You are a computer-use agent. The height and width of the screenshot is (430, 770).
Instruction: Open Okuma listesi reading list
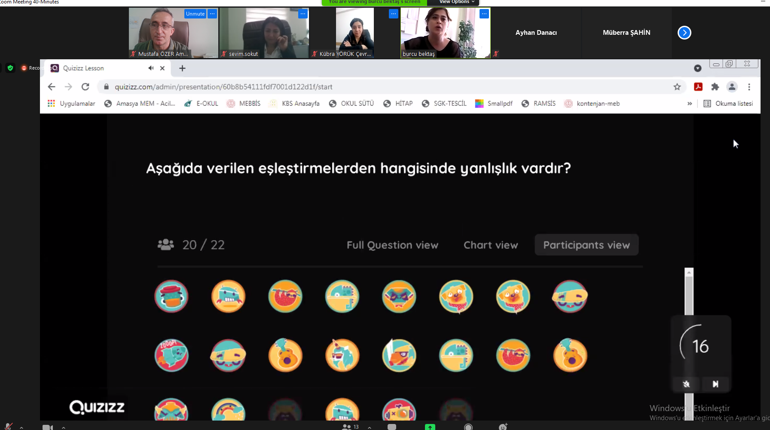[728, 104]
